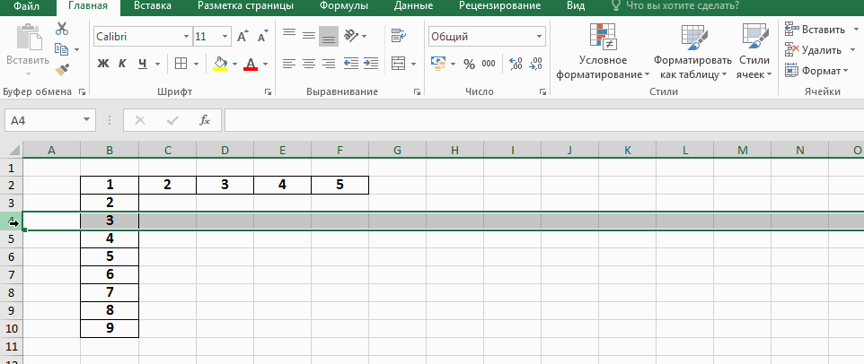
Task: Apply thousands separator (000) style
Action: click(x=489, y=64)
